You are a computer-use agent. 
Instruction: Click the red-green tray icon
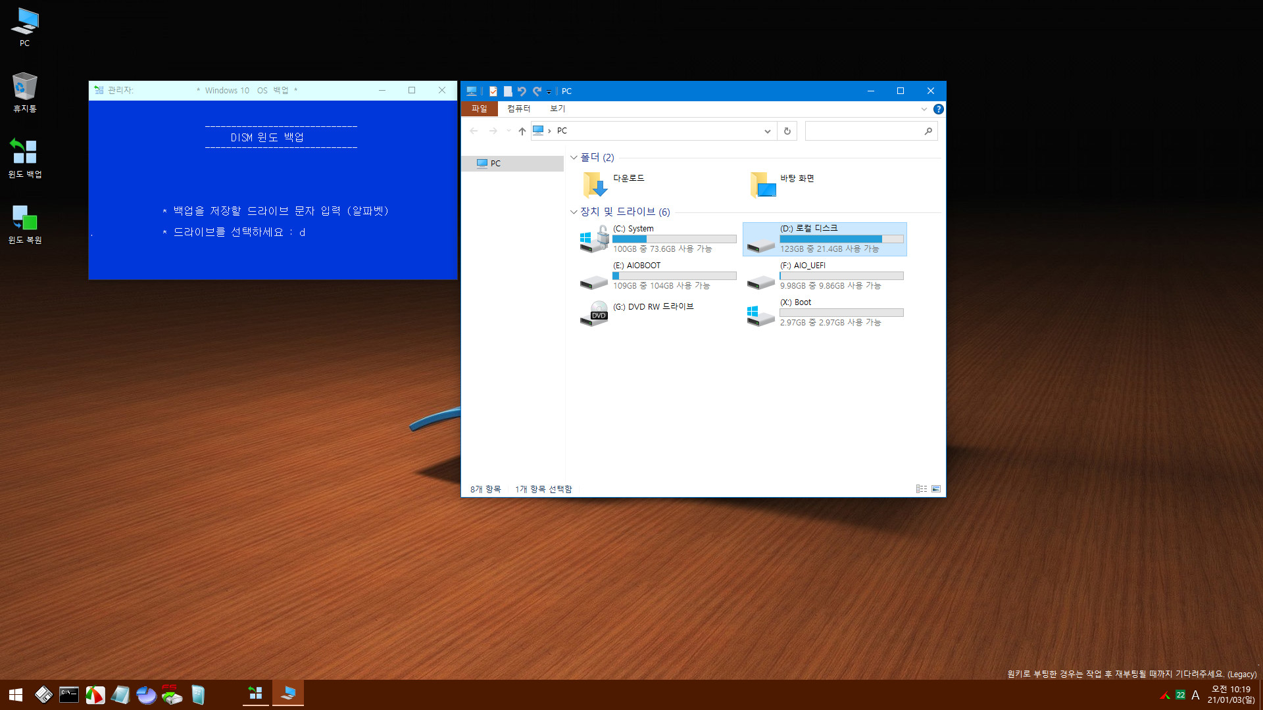[1165, 696]
